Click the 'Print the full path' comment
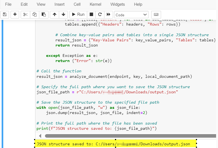This screenshot has width=218, height=148. point(97,123)
